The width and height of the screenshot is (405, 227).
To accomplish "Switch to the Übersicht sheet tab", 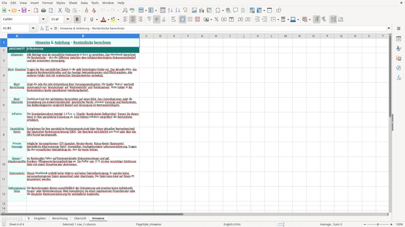I will (80, 219).
